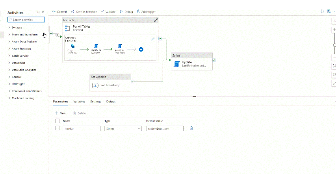Image resolution: width=336 pixels, height=189 pixels.
Task: Switch to the Variables tab
Action: [79, 102]
